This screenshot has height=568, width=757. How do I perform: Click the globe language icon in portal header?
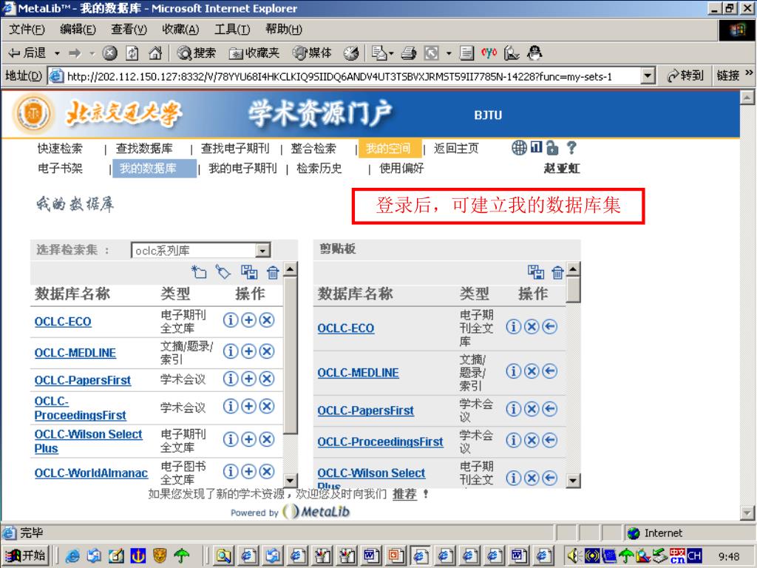[519, 147]
